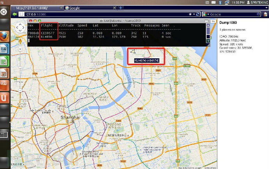Open LibreOffice Calc from the launcher
Image resolution: width=269 pixels, height=169 pixels.
click(x=4, y=61)
